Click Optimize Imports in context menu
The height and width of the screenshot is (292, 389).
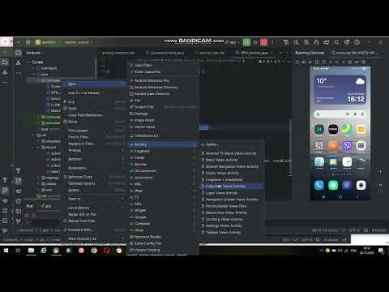pos(94,183)
